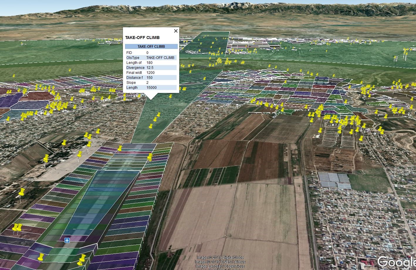Select the lowest pushpin inside the green take-off surface
Viewport: 416px width, 270px height.
coord(151,126)
